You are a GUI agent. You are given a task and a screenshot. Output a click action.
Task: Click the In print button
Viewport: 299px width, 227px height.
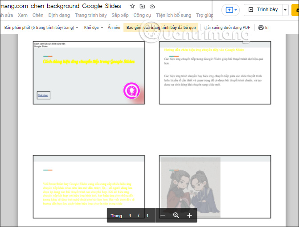pyautogui.click(x=263, y=28)
